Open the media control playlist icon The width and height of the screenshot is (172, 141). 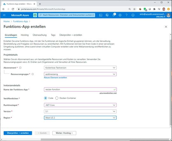(x=159, y=9)
